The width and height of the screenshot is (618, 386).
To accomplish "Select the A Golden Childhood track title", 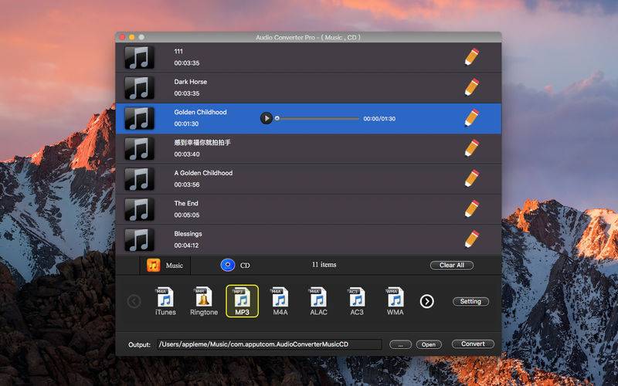I will coord(203,173).
